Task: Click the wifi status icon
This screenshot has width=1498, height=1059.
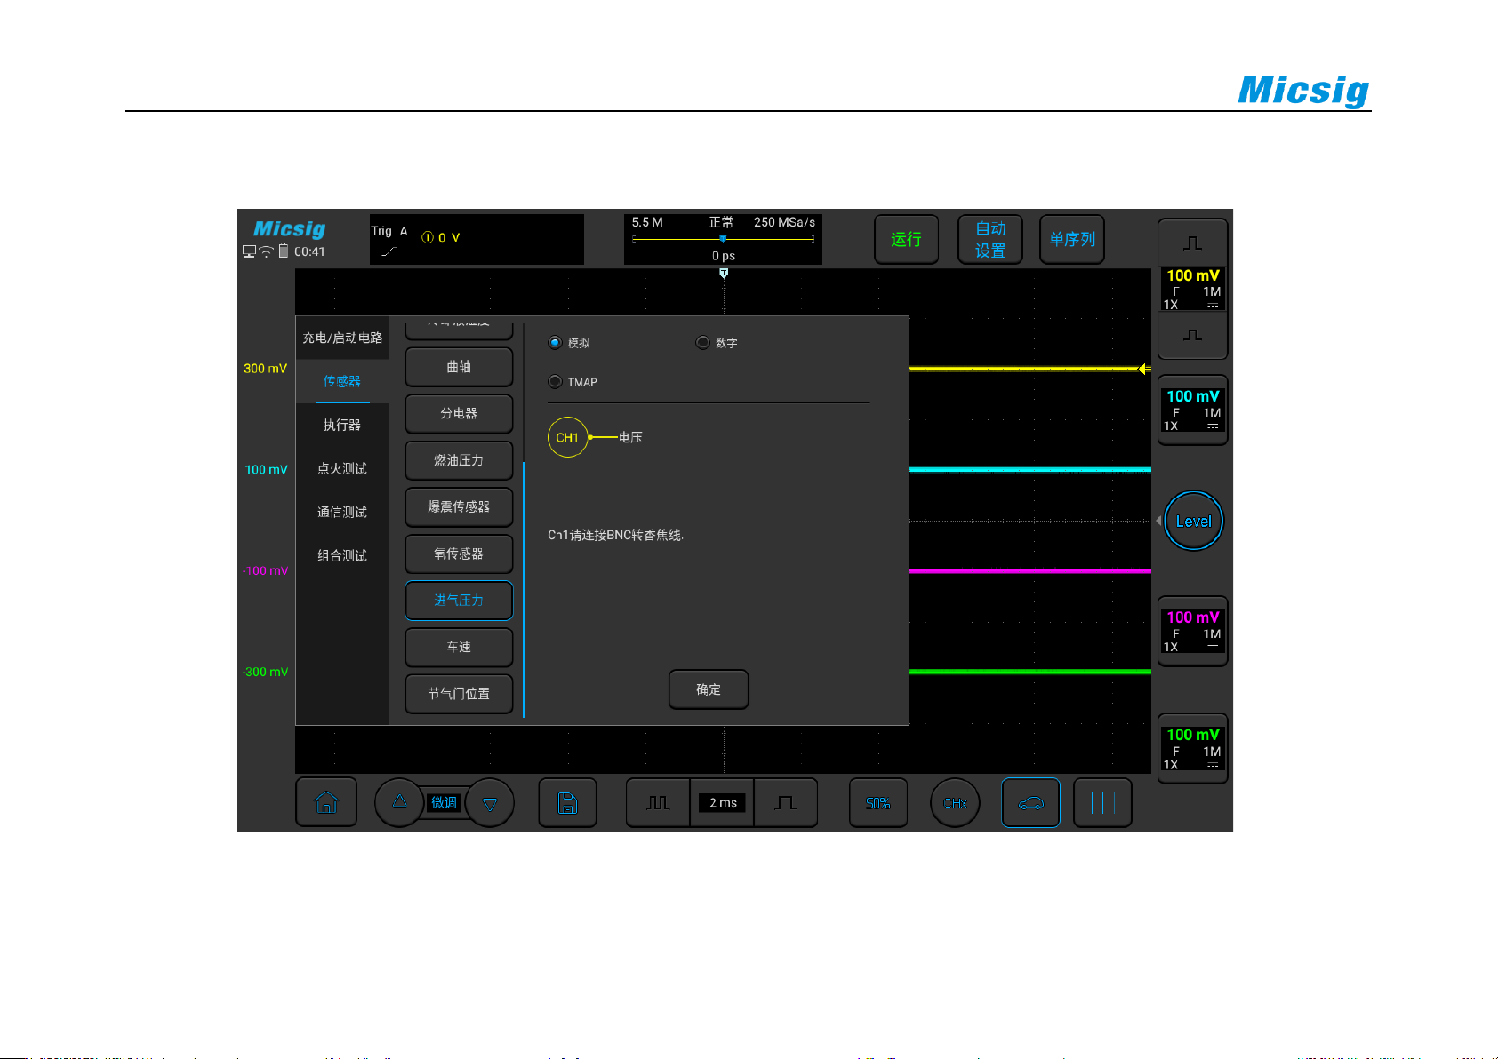Action: 266,251
